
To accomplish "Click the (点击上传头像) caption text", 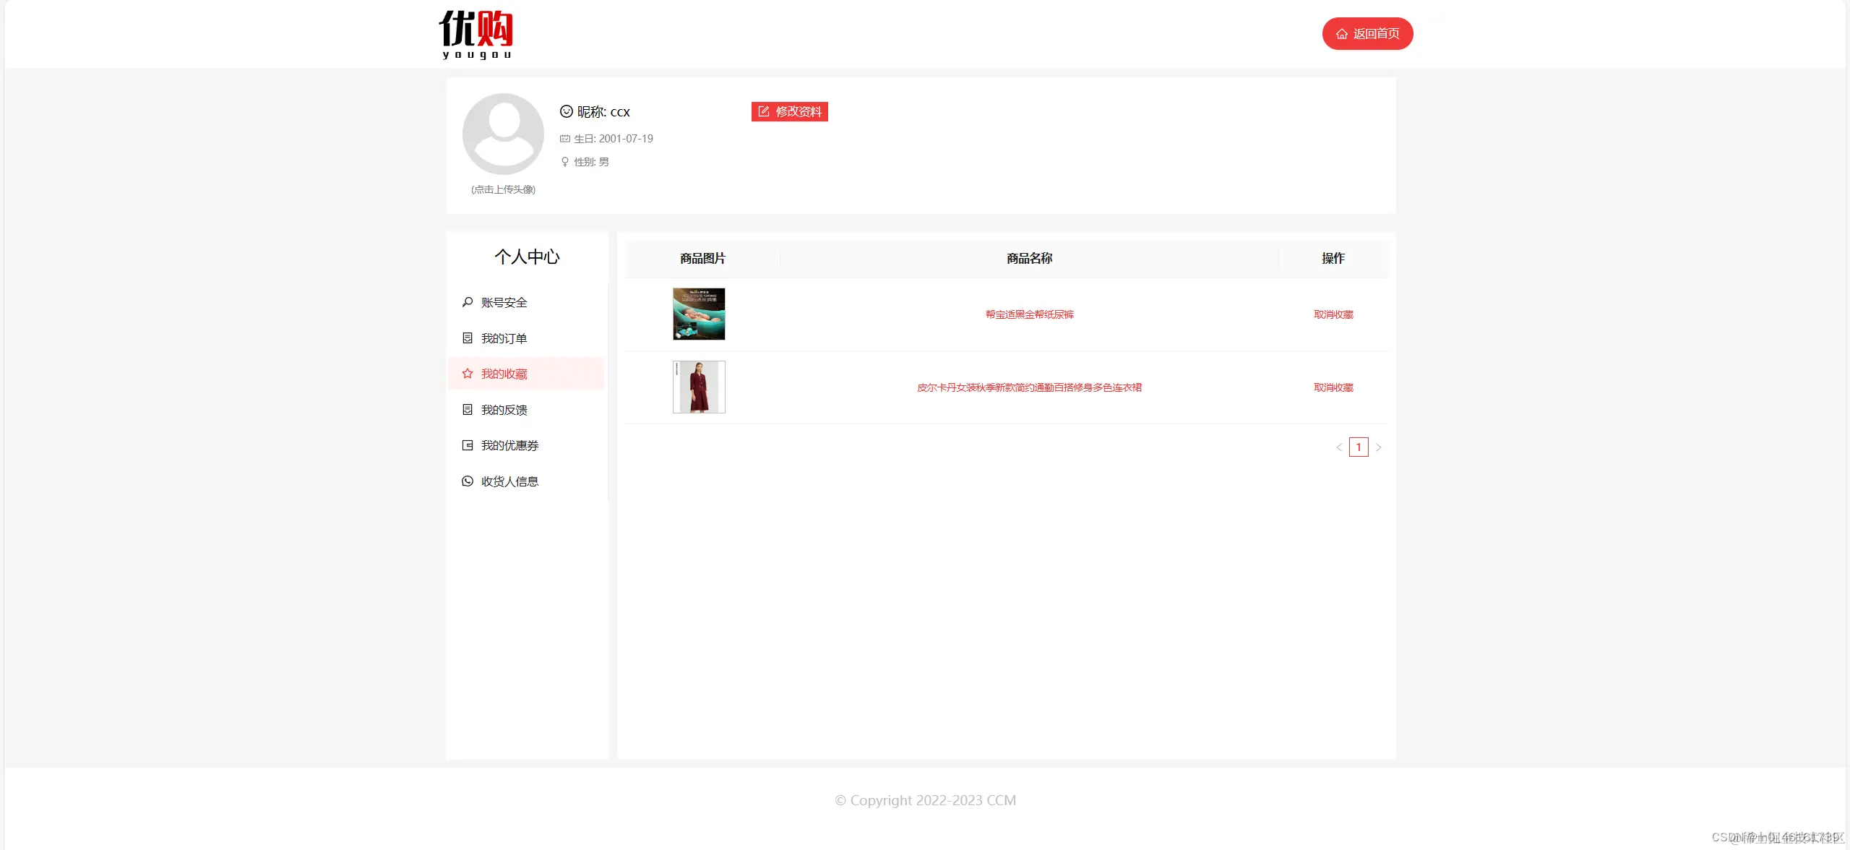I will [x=503, y=189].
